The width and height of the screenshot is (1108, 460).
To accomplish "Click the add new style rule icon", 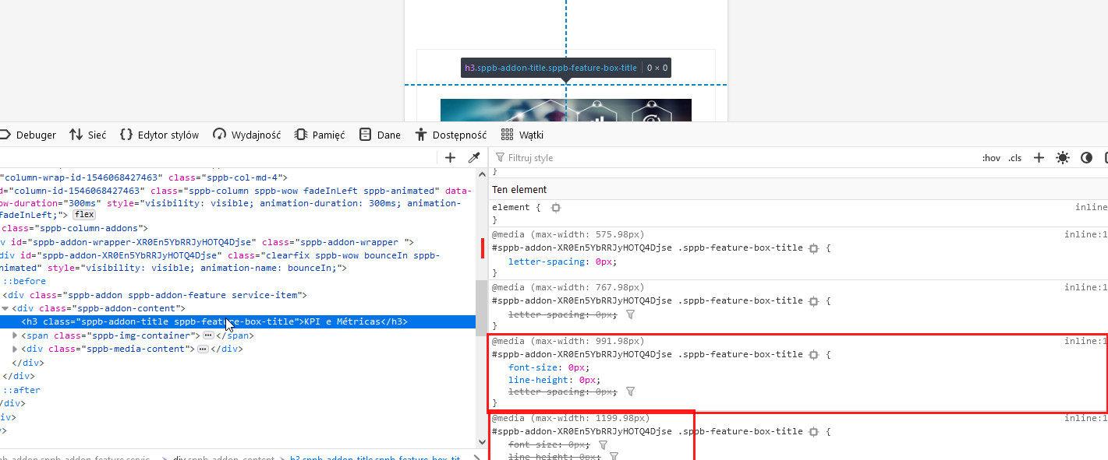I will [x=1039, y=158].
